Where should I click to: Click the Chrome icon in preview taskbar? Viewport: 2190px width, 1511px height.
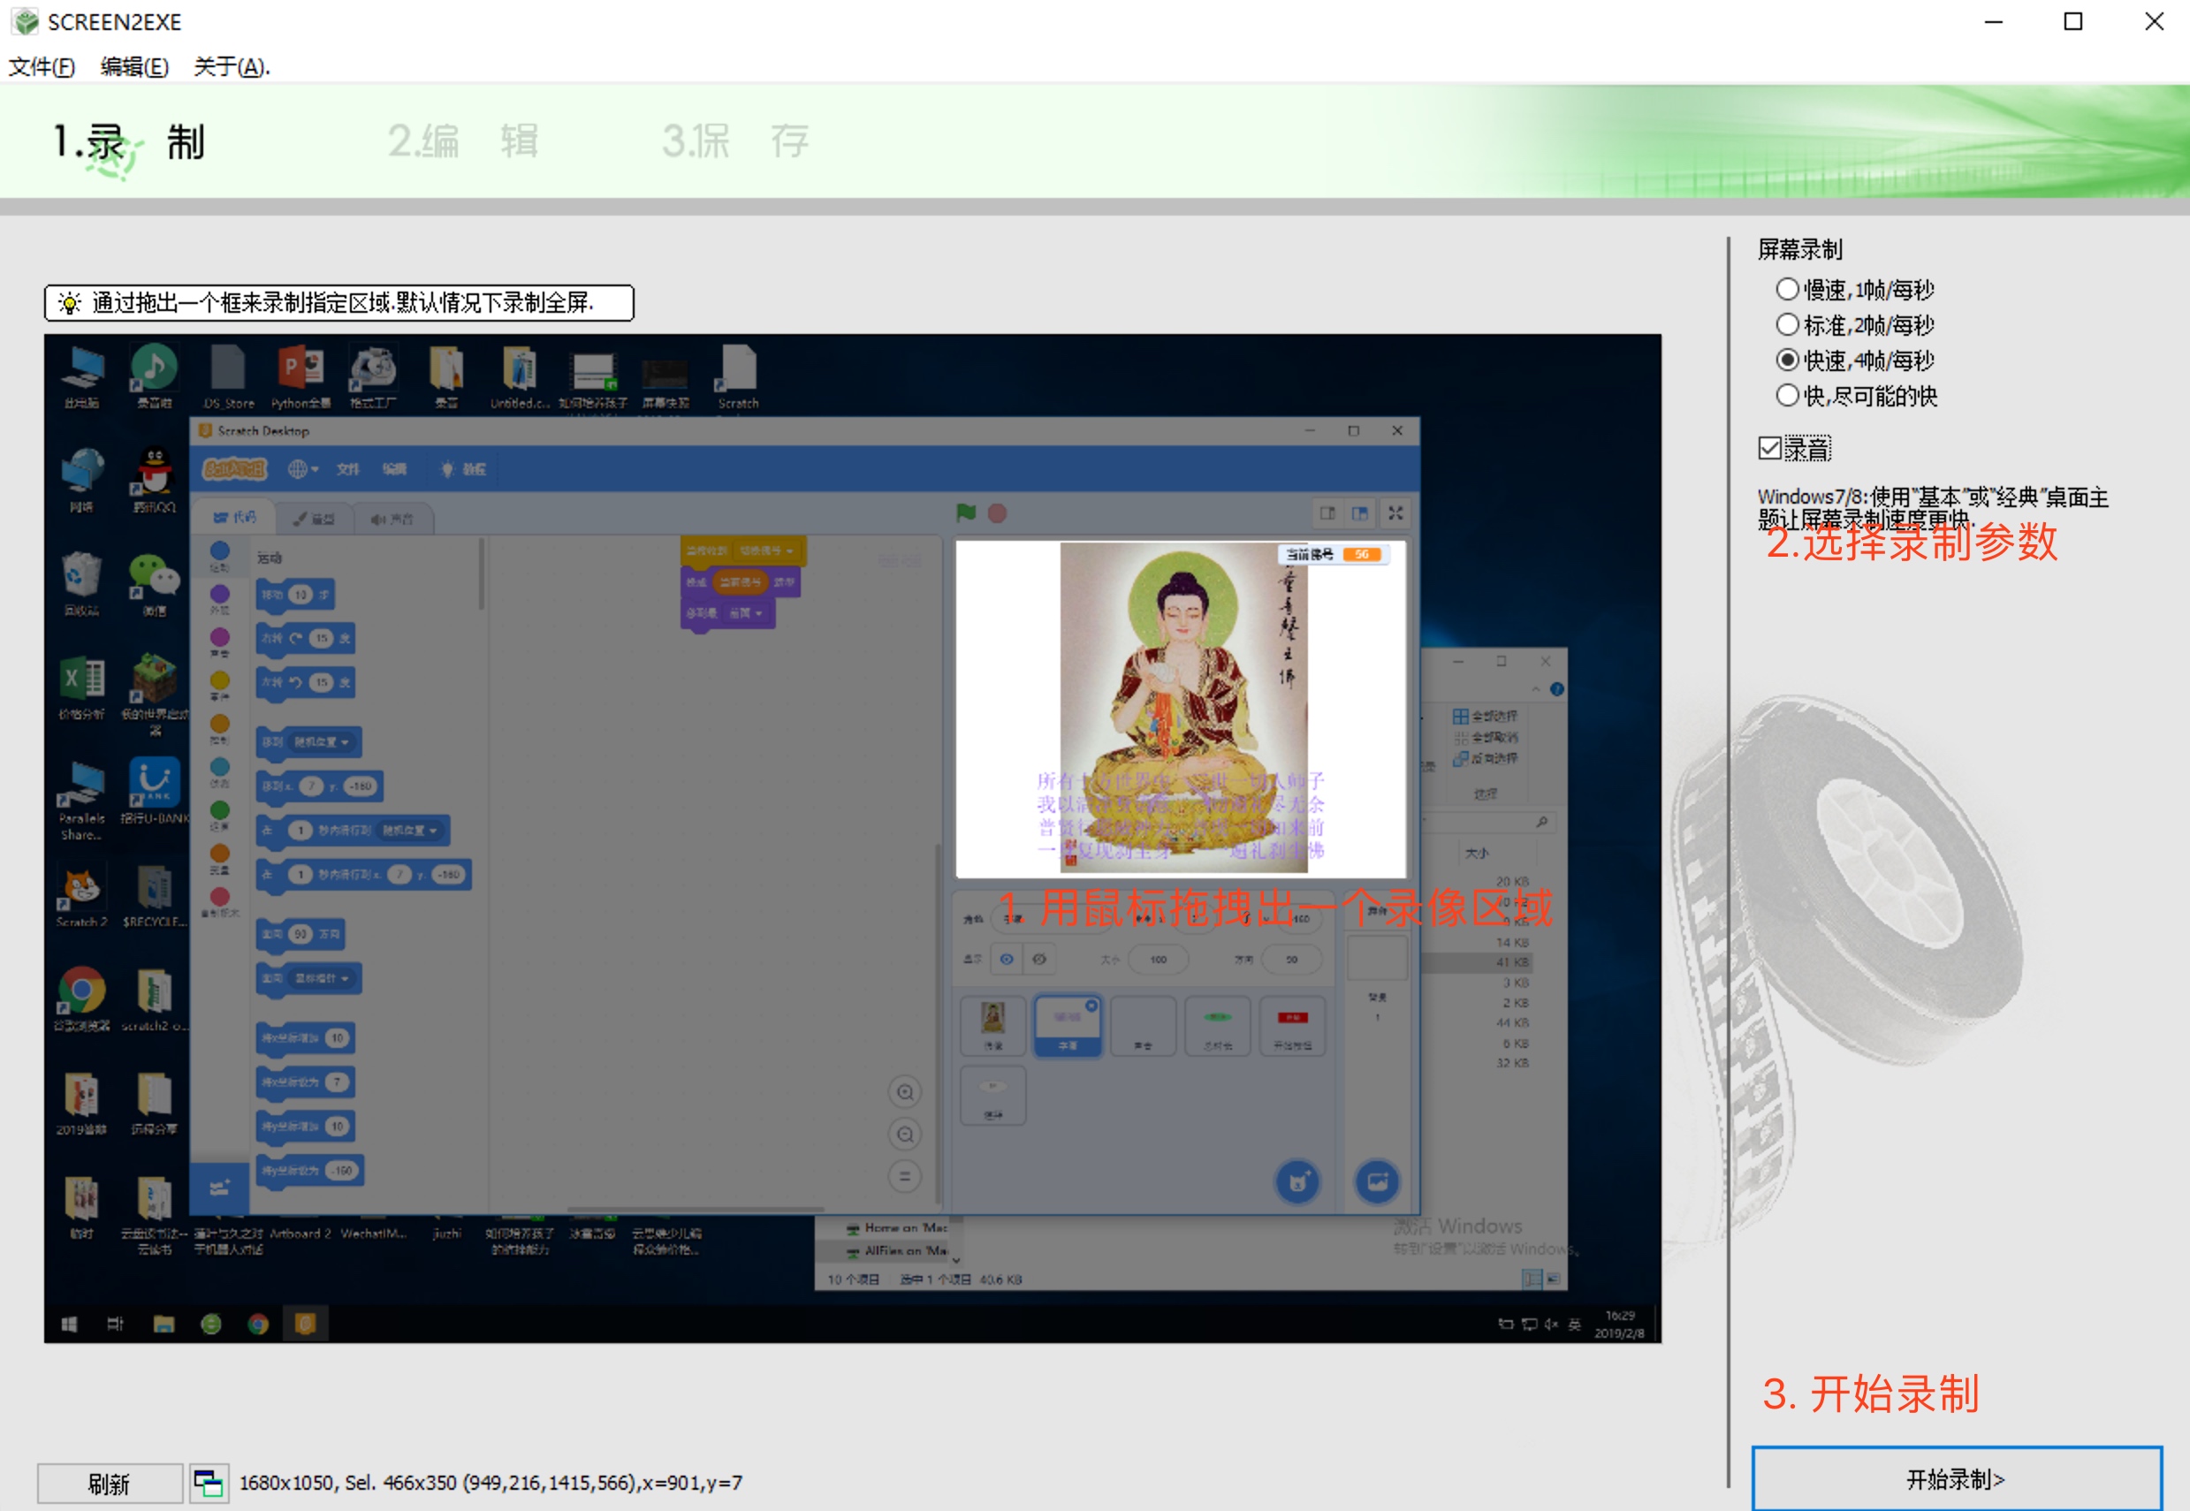click(x=257, y=1324)
